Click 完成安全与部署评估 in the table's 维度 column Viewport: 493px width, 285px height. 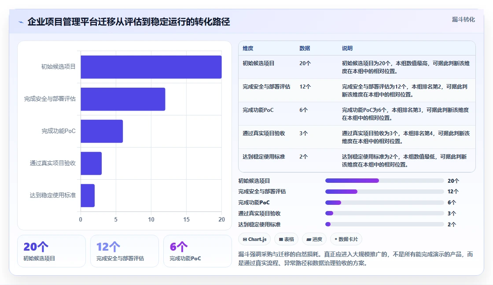(x=266, y=86)
